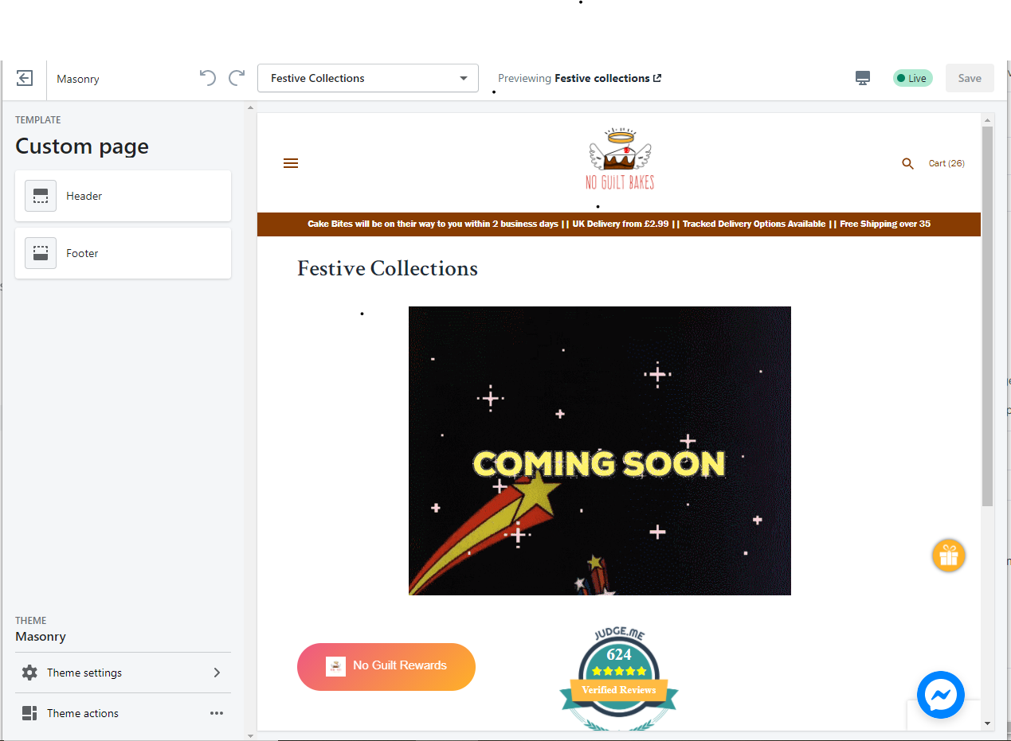Open the Festive collections preview link
The height and width of the screenshot is (741, 1011).
(x=608, y=78)
